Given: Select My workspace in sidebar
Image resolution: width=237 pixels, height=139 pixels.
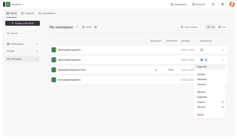Looking at the screenshot, I should point(23,59).
